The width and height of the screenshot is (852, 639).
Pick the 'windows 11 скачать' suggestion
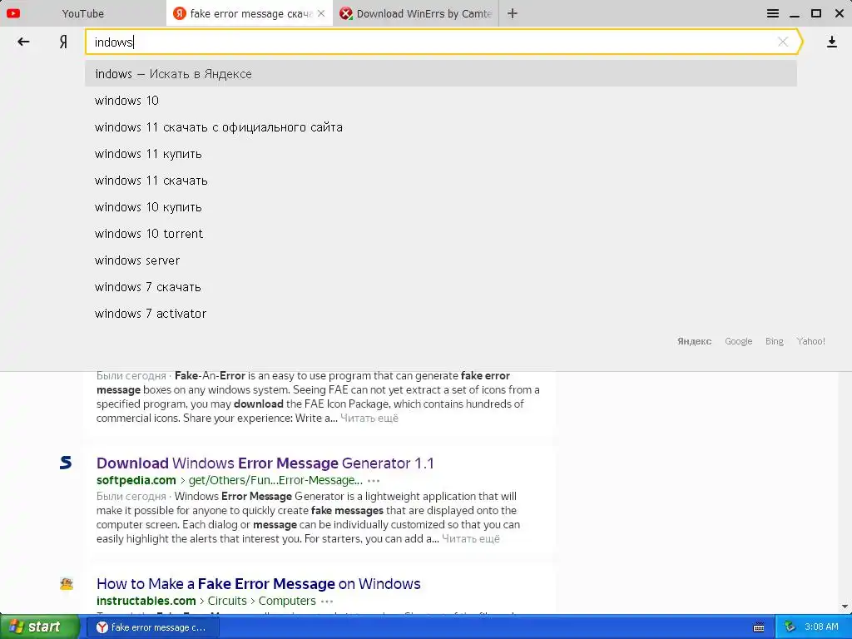pos(441,181)
